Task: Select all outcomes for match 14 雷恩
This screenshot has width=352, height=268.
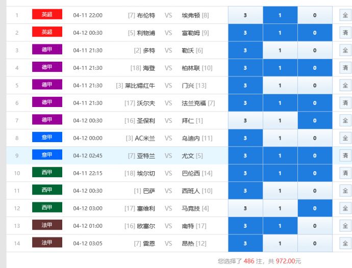Action: 345,244
